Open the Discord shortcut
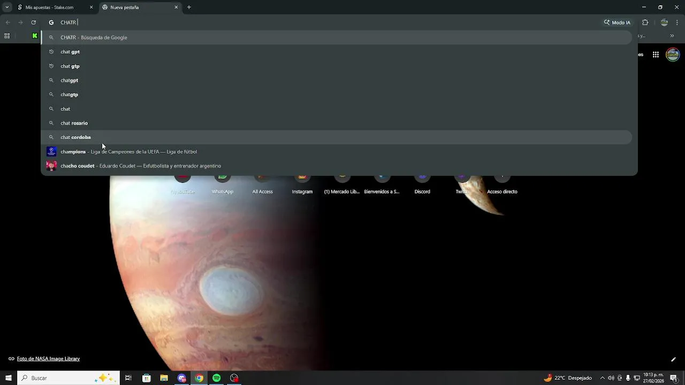Image resolution: width=685 pixels, height=385 pixels. pyautogui.click(x=422, y=184)
